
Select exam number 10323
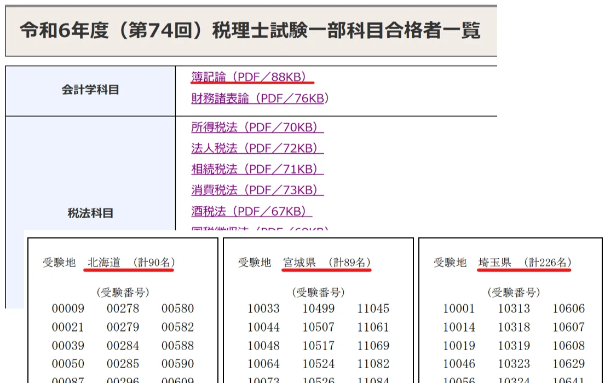514,364
